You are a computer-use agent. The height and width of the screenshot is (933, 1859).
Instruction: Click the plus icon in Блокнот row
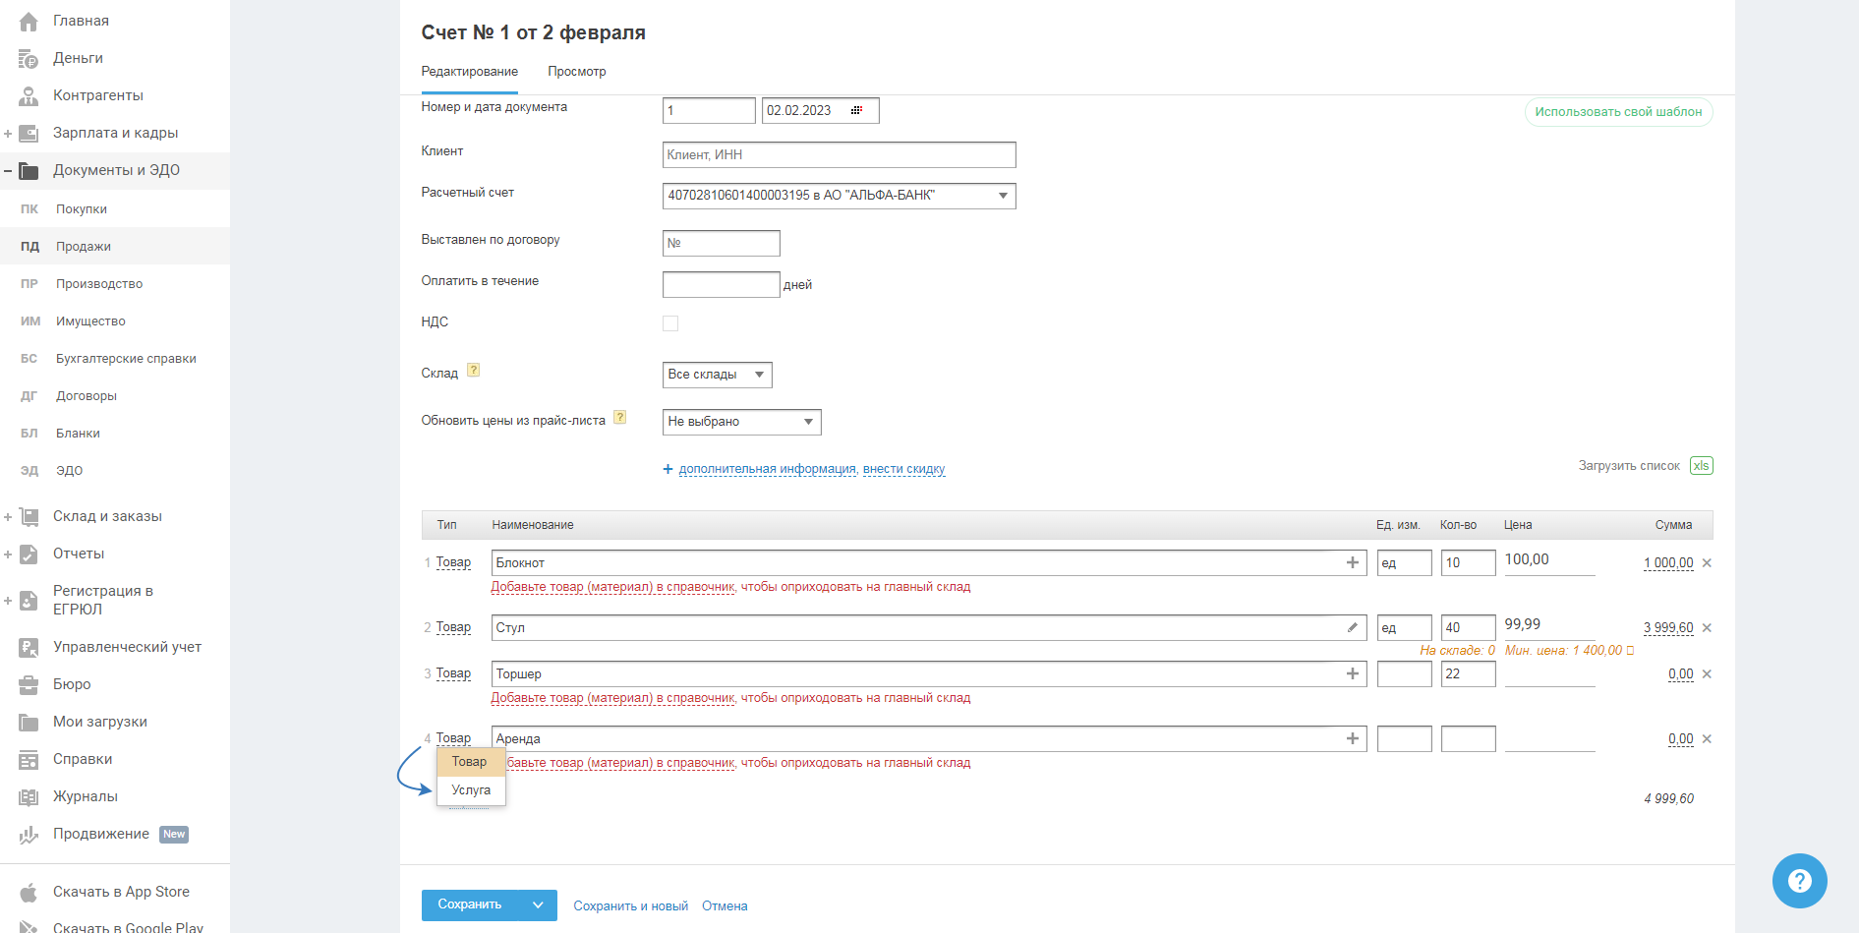1353,562
